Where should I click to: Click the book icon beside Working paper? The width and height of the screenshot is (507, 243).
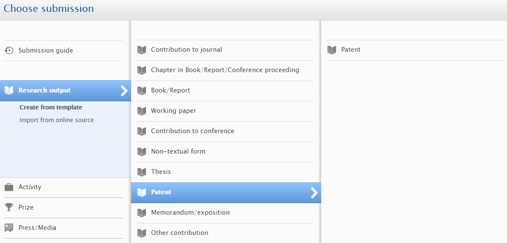142,111
